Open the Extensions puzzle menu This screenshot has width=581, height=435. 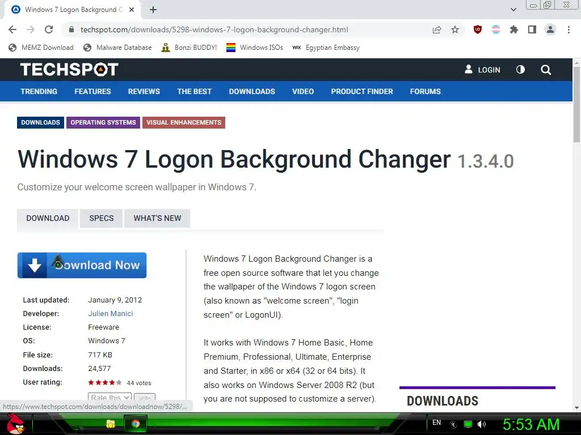click(514, 29)
